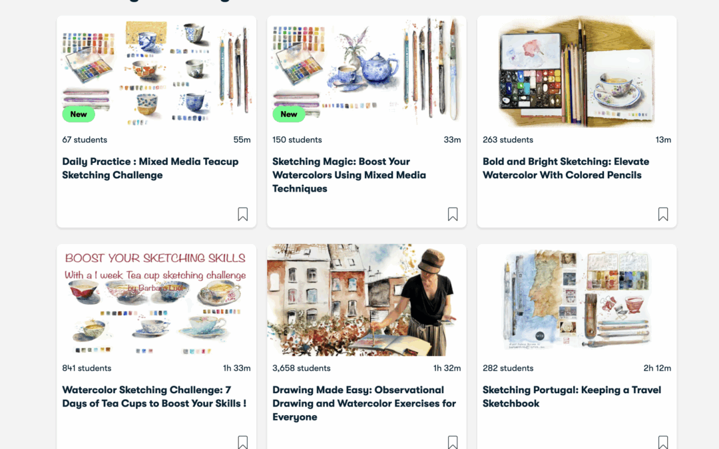Open the Bold and Bright Sketching thumbnail
Screen dimensions: 719x449
coord(577,71)
